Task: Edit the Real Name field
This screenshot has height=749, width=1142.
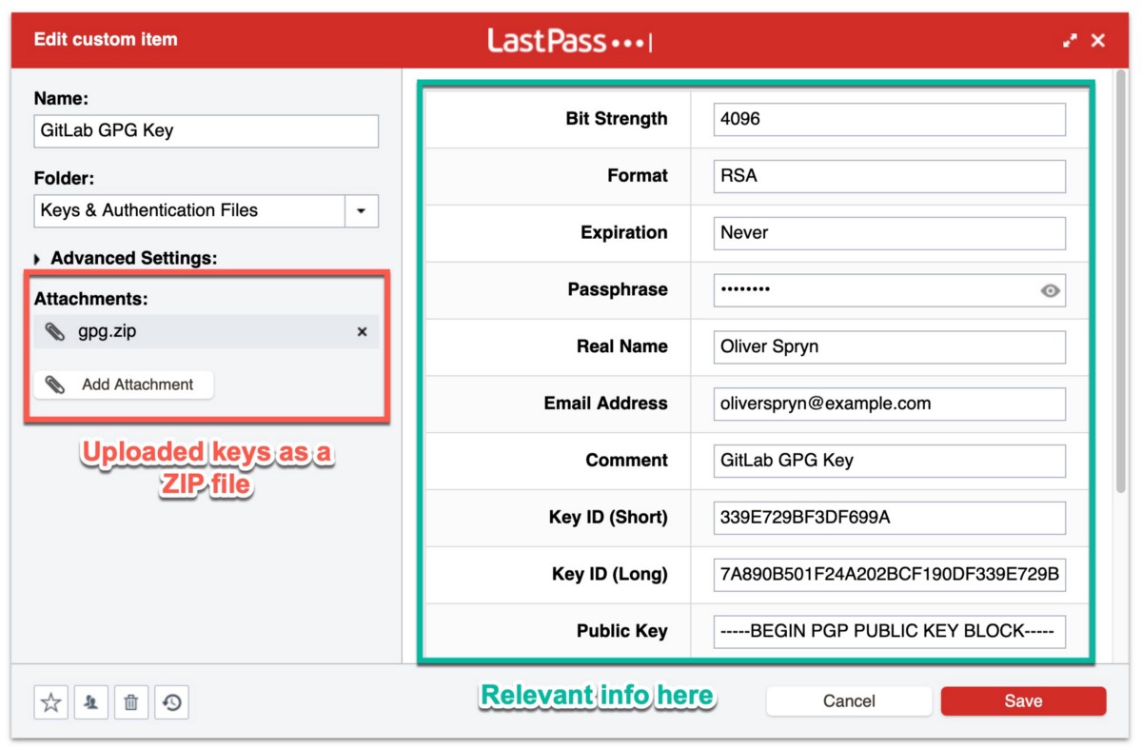Action: 889,346
